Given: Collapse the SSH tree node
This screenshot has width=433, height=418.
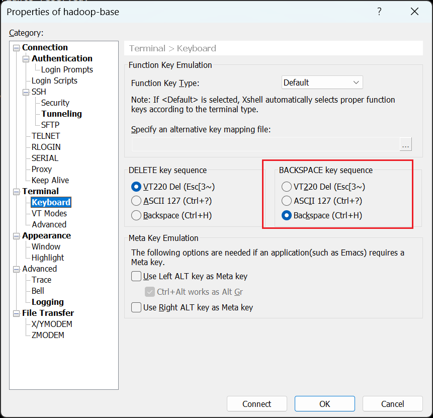Looking at the screenshot, I should (x=26, y=92).
